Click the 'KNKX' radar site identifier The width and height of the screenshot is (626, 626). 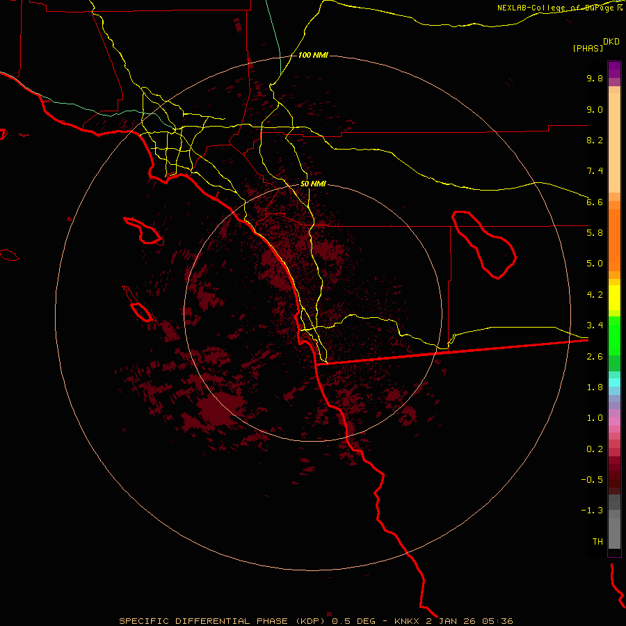pyautogui.click(x=407, y=621)
